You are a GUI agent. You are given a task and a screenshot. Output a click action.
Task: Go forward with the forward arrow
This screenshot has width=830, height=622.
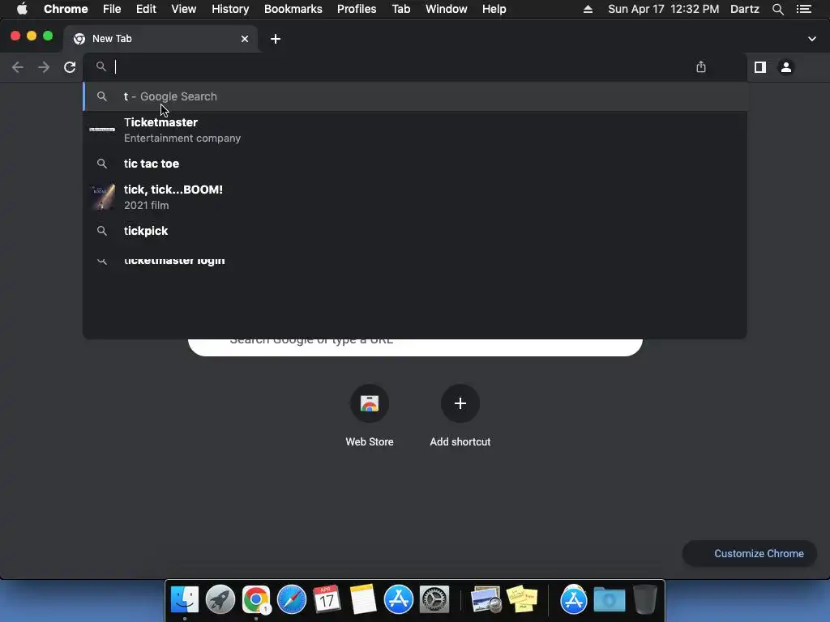point(44,67)
